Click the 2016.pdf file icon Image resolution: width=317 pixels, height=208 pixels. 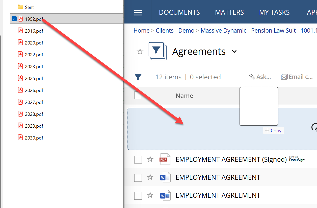[x=20, y=31]
